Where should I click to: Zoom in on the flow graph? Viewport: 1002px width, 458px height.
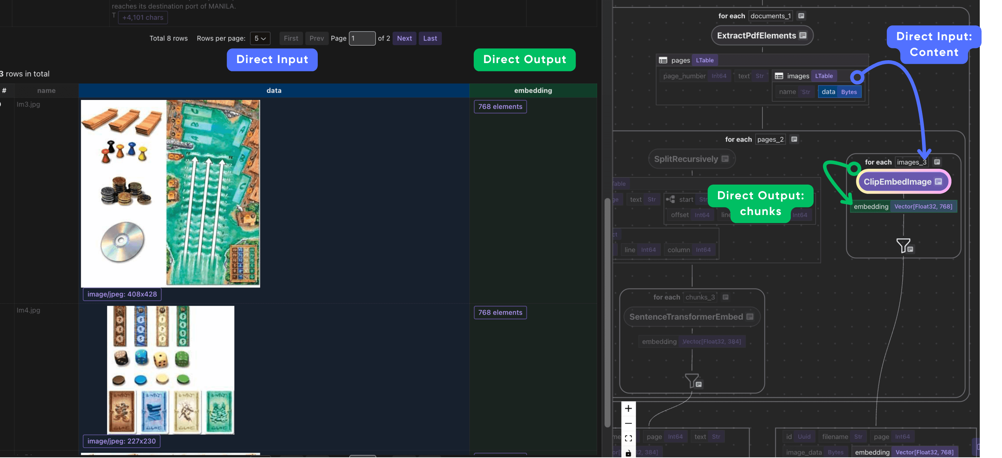628,408
